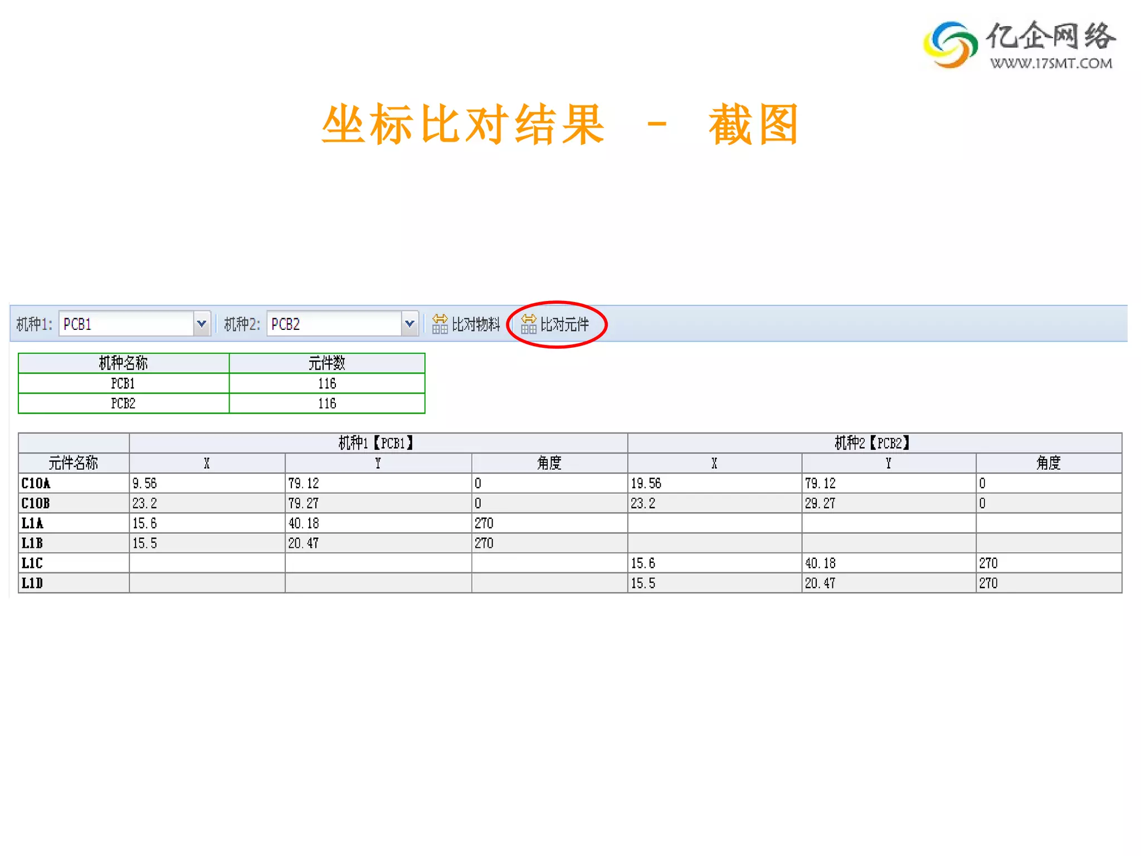Image resolution: width=1141 pixels, height=856 pixels.
Task: Click the 比对元件 compare icon
Action: click(528, 324)
